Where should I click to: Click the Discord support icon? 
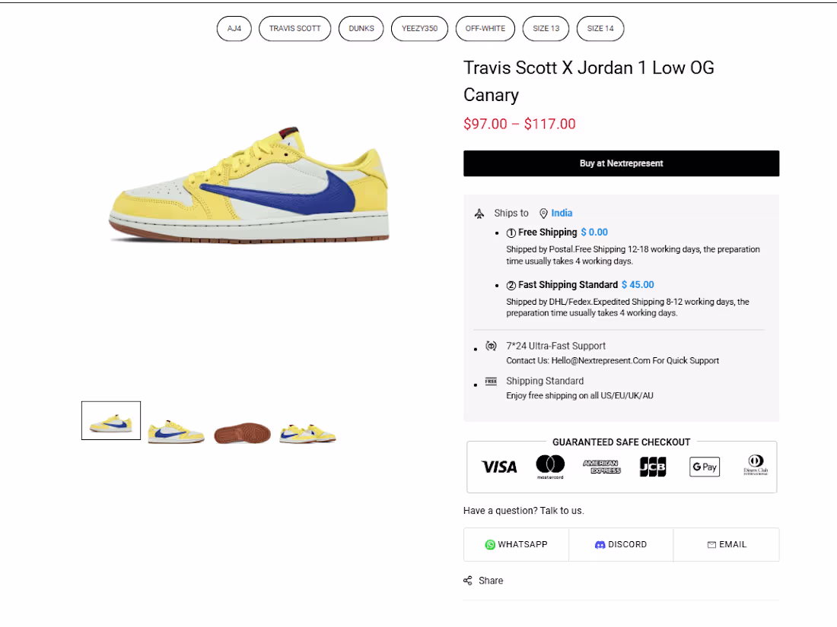(x=600, y=544)
